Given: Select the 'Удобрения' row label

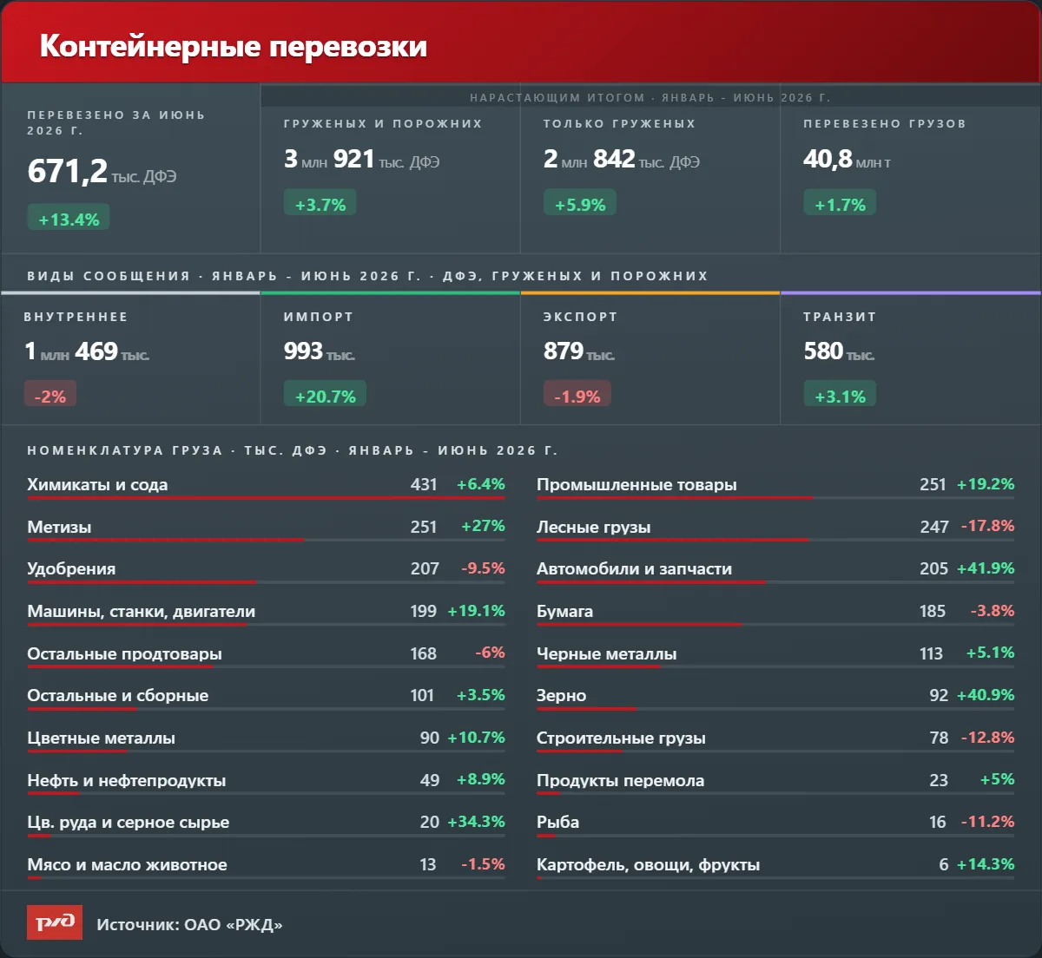Looking at the screenshot, I should point(71,569).
